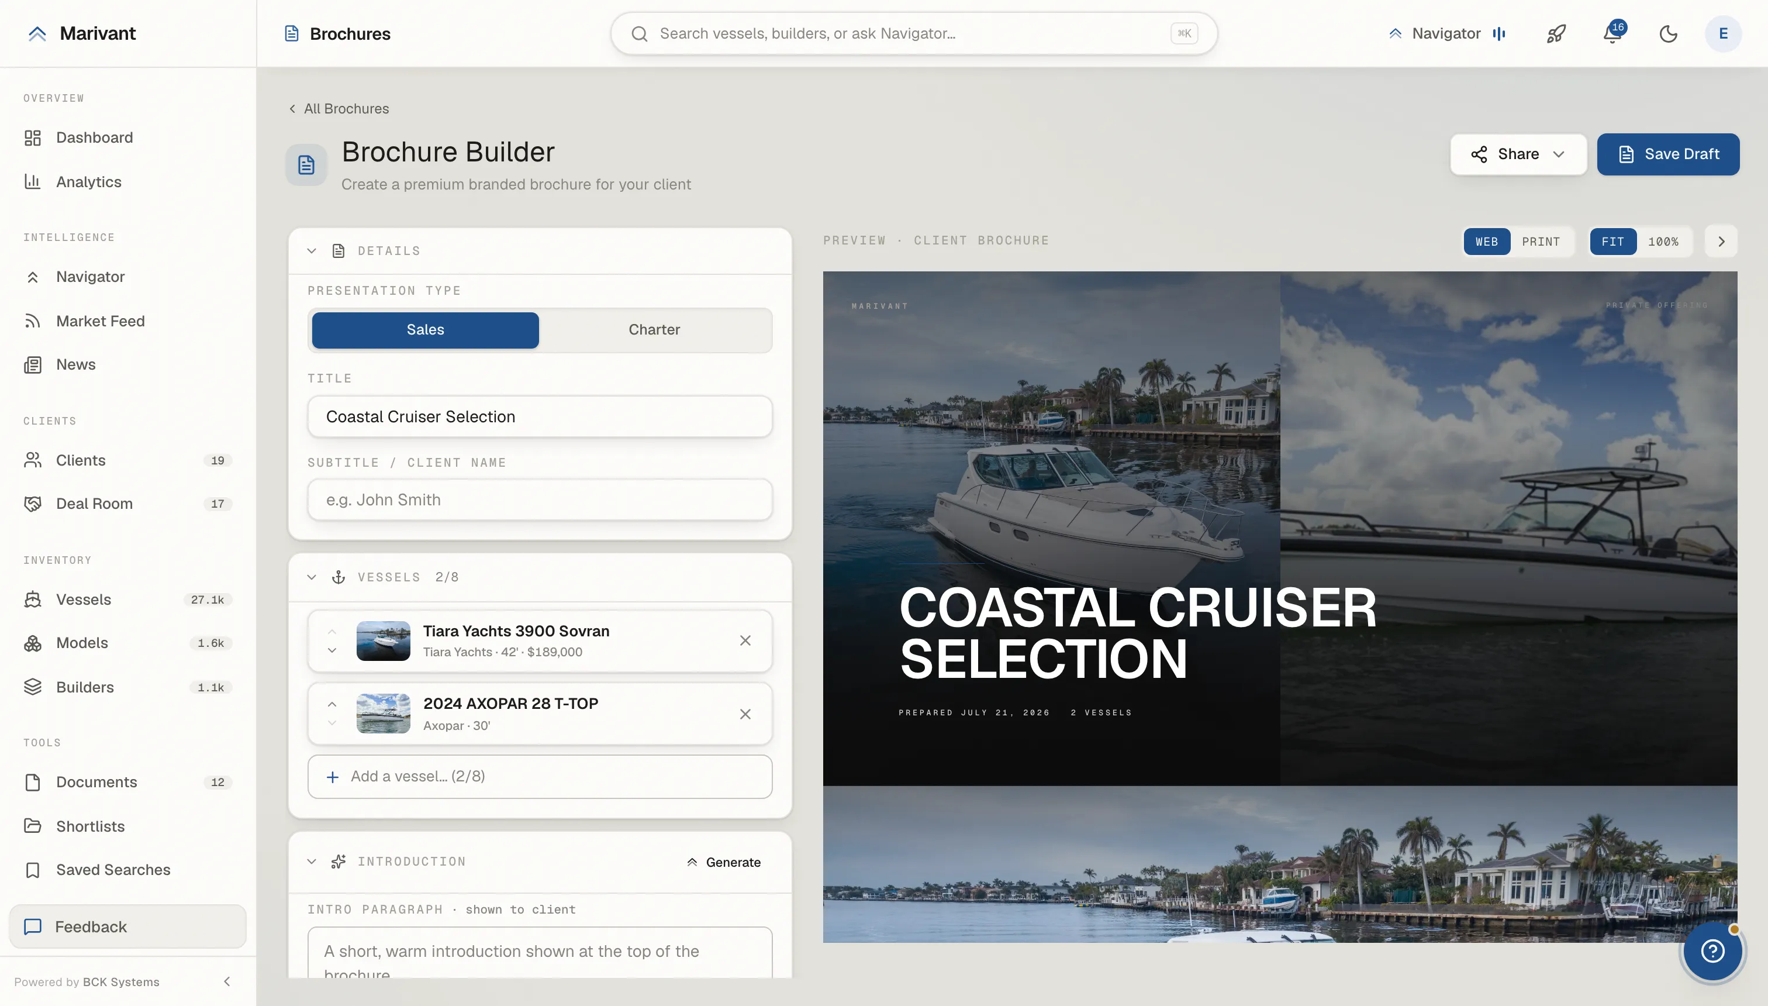Click Powered by BCK Systems text
This screenshot has height=1006, width=1768.
(x=87, y=982)
